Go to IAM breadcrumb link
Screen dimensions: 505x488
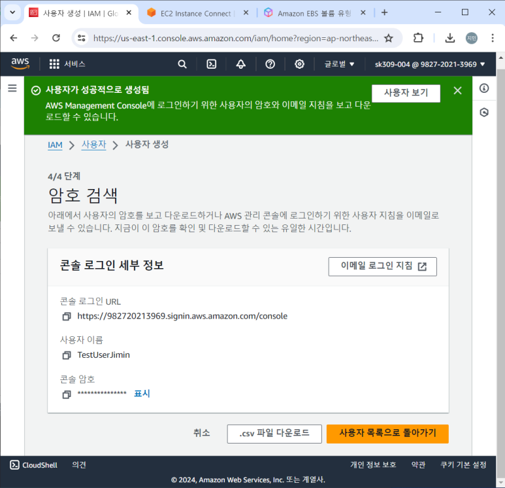[x=55, y=145]
